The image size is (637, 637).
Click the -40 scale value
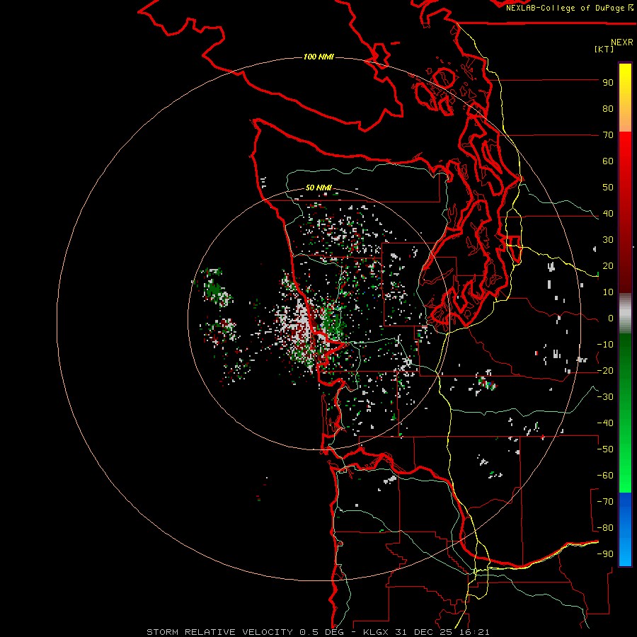(x=605, y=423)
